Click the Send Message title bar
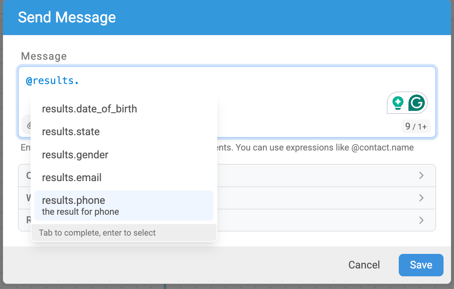Screen dimensions: 454x289 (227, 18)
